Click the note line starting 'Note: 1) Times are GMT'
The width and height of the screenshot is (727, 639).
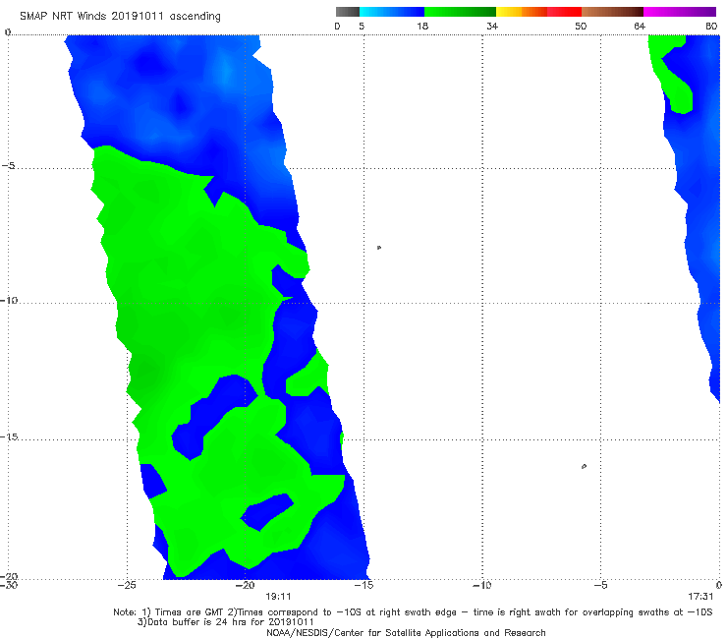tap(413, 612)
